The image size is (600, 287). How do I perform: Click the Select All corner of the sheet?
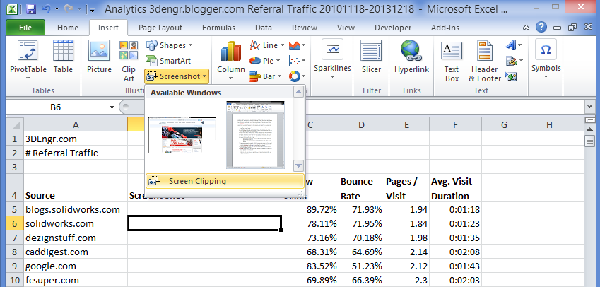pyautogui.click(x=15, y=124)
